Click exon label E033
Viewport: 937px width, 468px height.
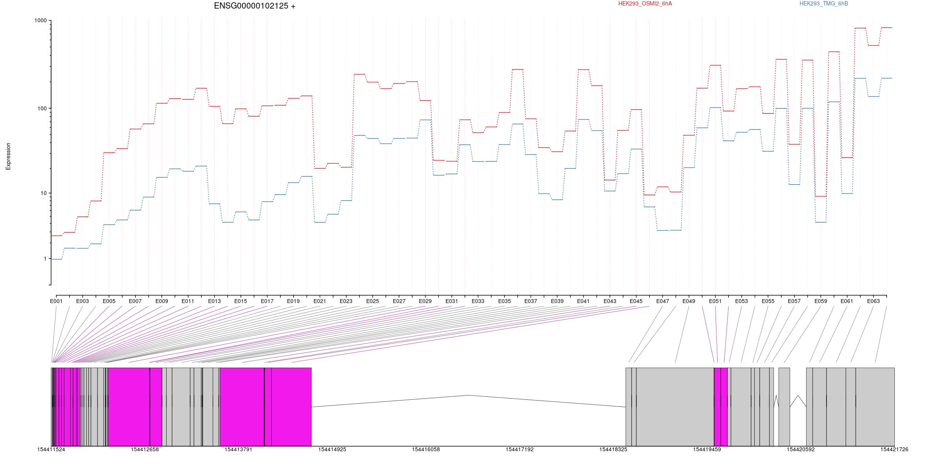click(478, 301)
